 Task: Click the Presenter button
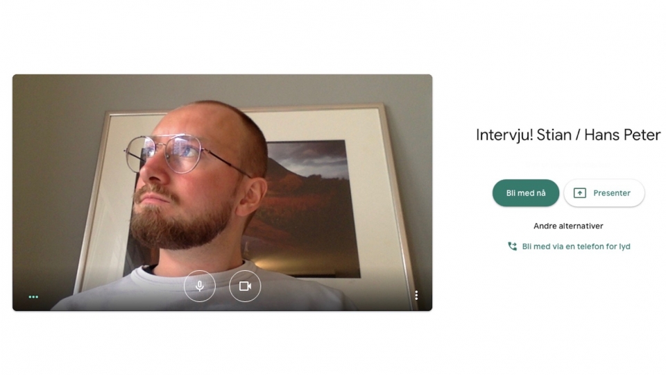604,193
